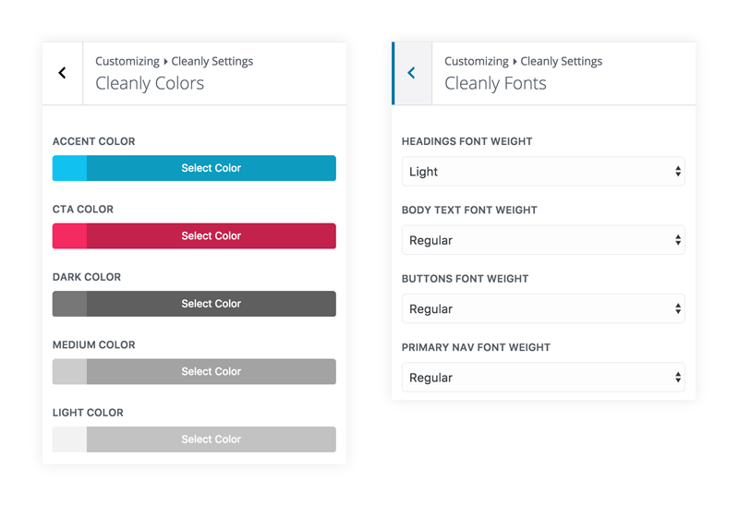739x505 pixels.
Task: Click Select Color for CTA Color
Action: tap(212, 236)
